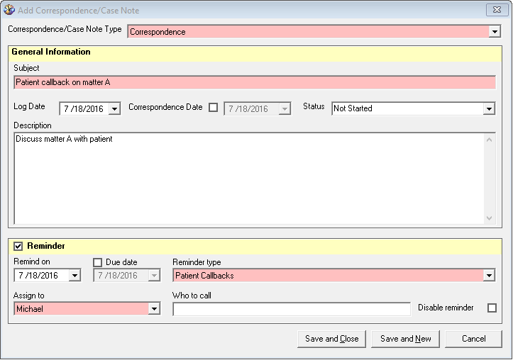
Task: Open the Correspondence/Case Note Type dropdown
Action: (495, 32)
